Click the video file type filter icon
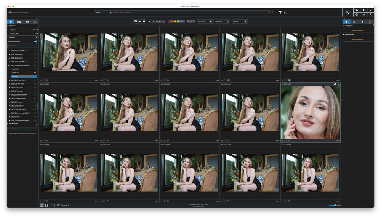 tap(144, 21)
